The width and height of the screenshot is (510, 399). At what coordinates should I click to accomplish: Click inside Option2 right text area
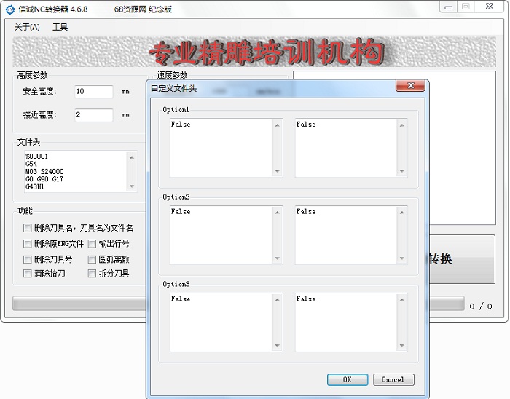pos(346,234)
